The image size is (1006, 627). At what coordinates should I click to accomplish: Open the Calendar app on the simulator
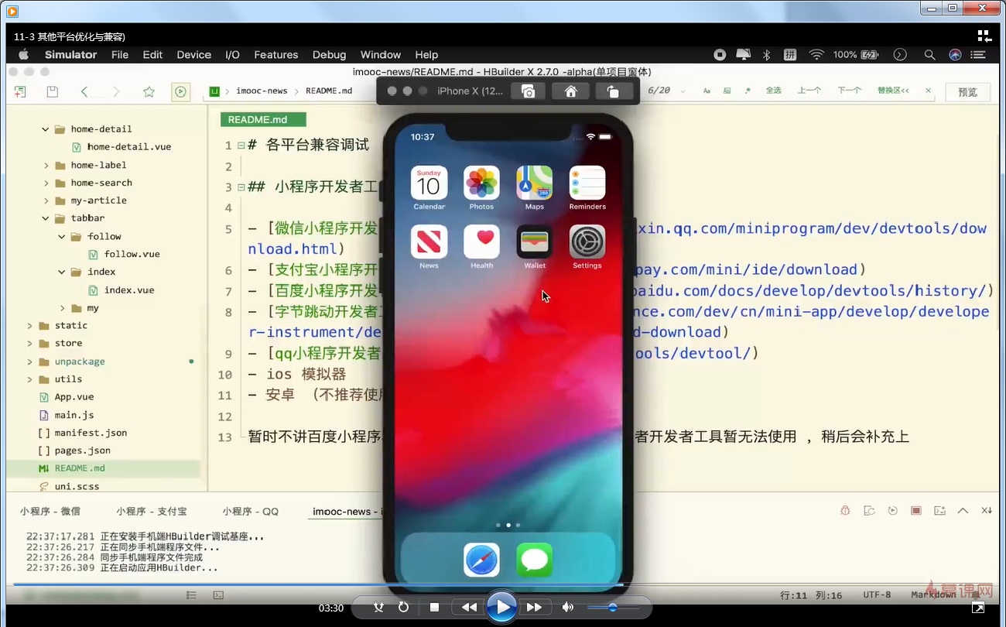(x=429, y=183)
